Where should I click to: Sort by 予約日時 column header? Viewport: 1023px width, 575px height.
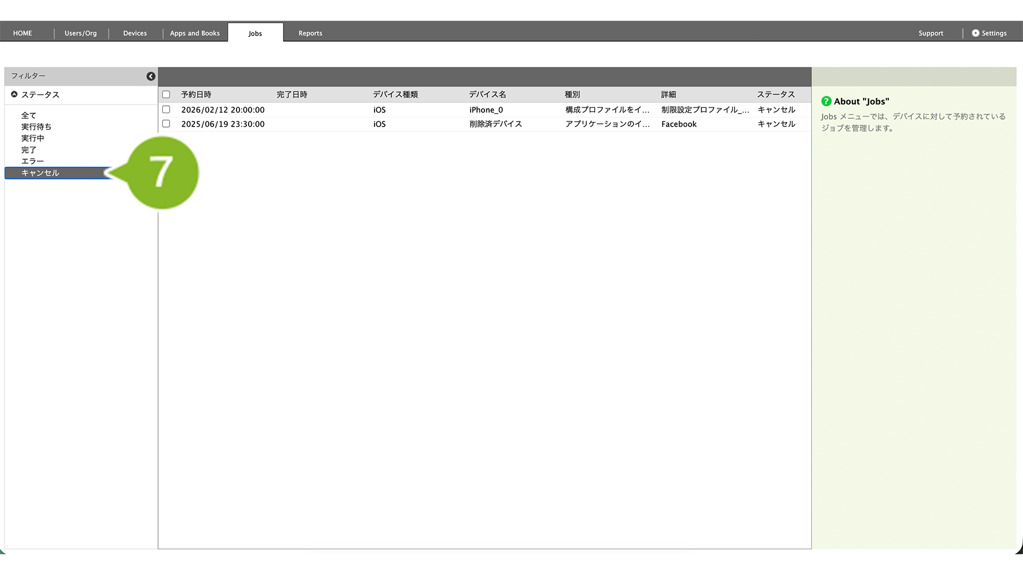point(196,94)
